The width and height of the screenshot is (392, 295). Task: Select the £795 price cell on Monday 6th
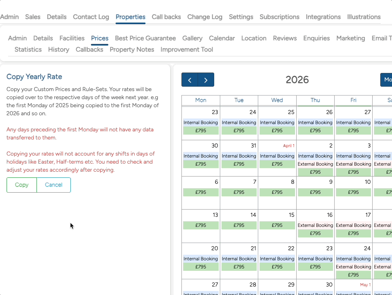pos(200,192)
